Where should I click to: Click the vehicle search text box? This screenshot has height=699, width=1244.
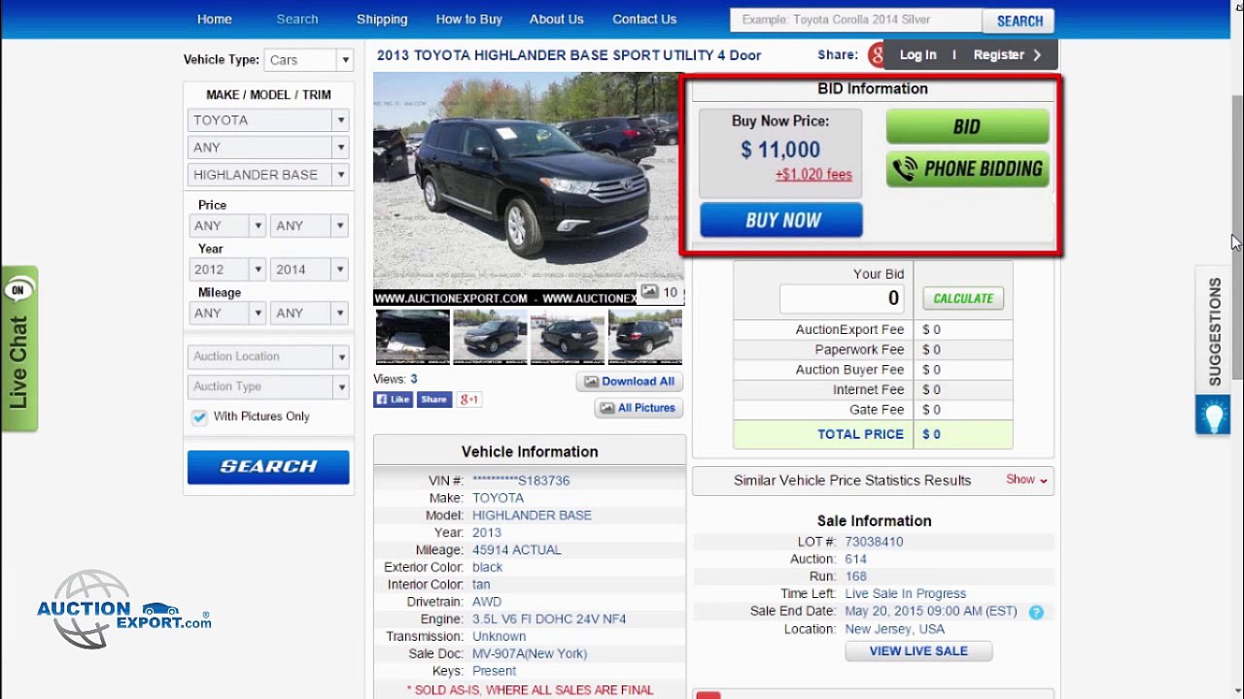(856, 20)
